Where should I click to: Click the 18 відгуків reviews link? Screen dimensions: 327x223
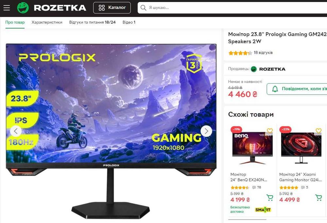point(263,53)
